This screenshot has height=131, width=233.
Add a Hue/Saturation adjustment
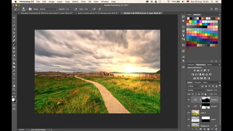coord(193,74)
